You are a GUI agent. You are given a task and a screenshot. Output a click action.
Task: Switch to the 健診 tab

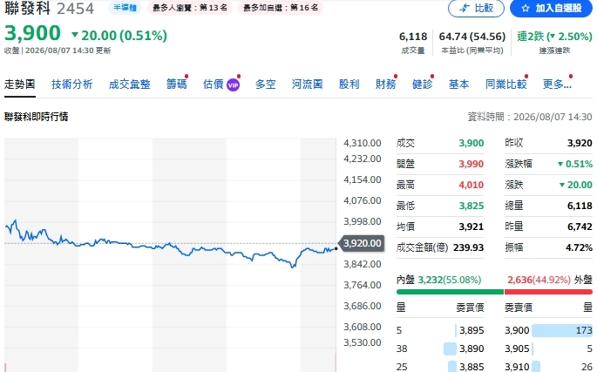coord(422,85)
